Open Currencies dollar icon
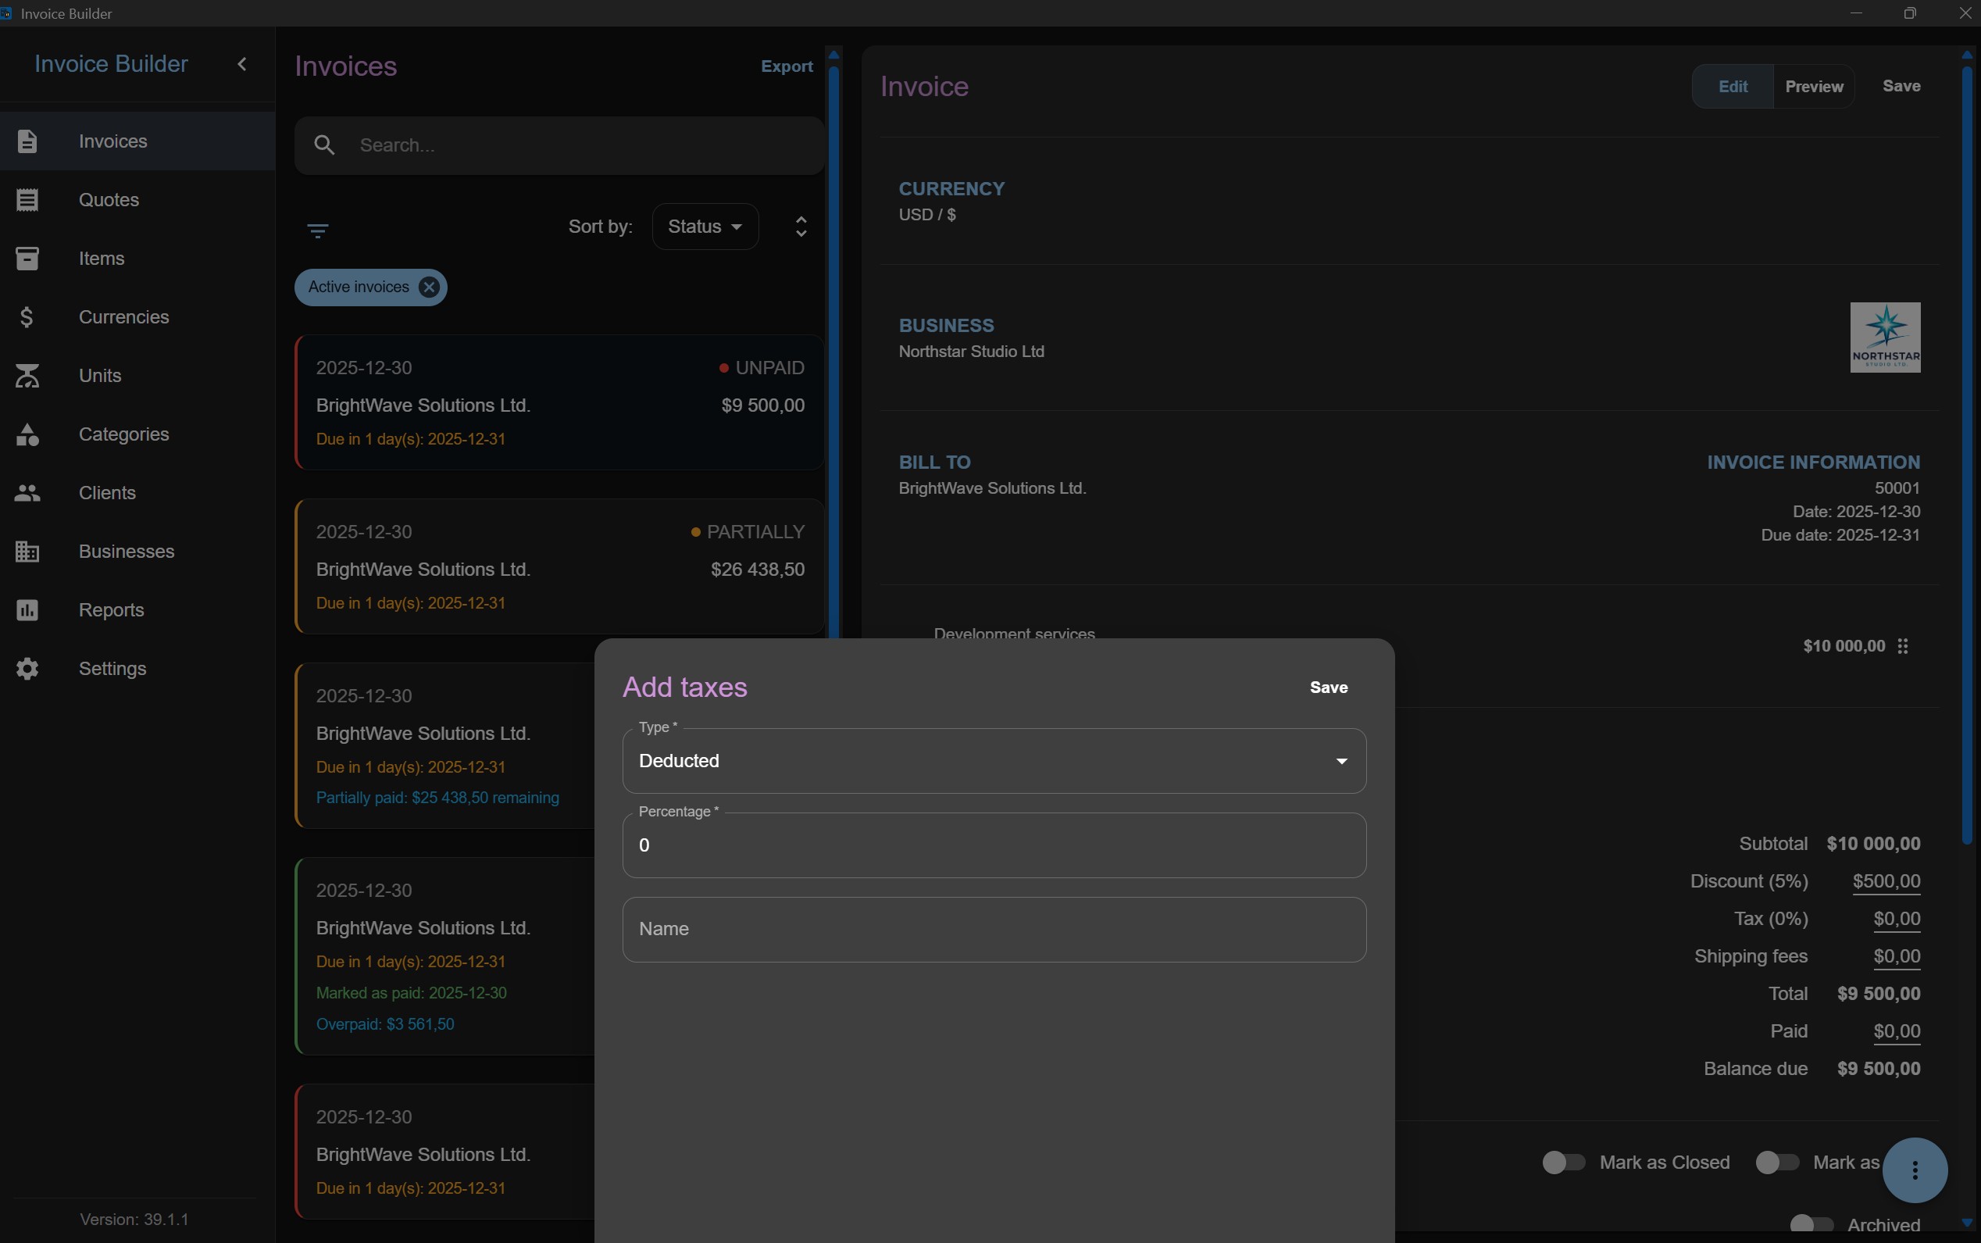The image size is (1981, 1243). [x=27, y=317]
